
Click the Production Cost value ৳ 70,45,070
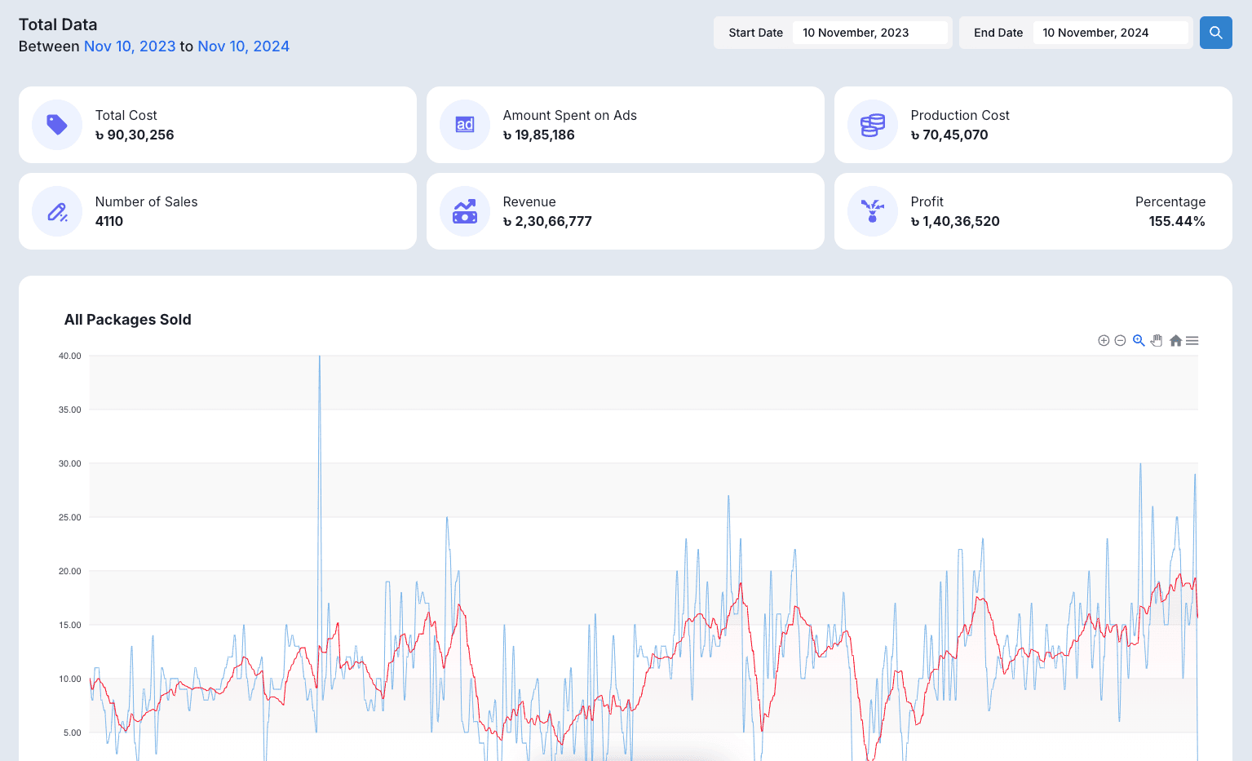pyautogui.click(x=949, y=135)
